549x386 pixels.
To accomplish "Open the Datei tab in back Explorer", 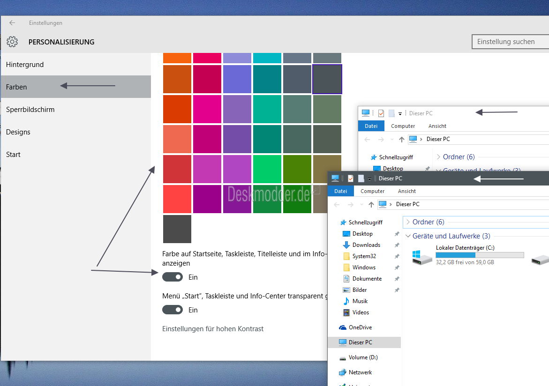I will [371, 126].
